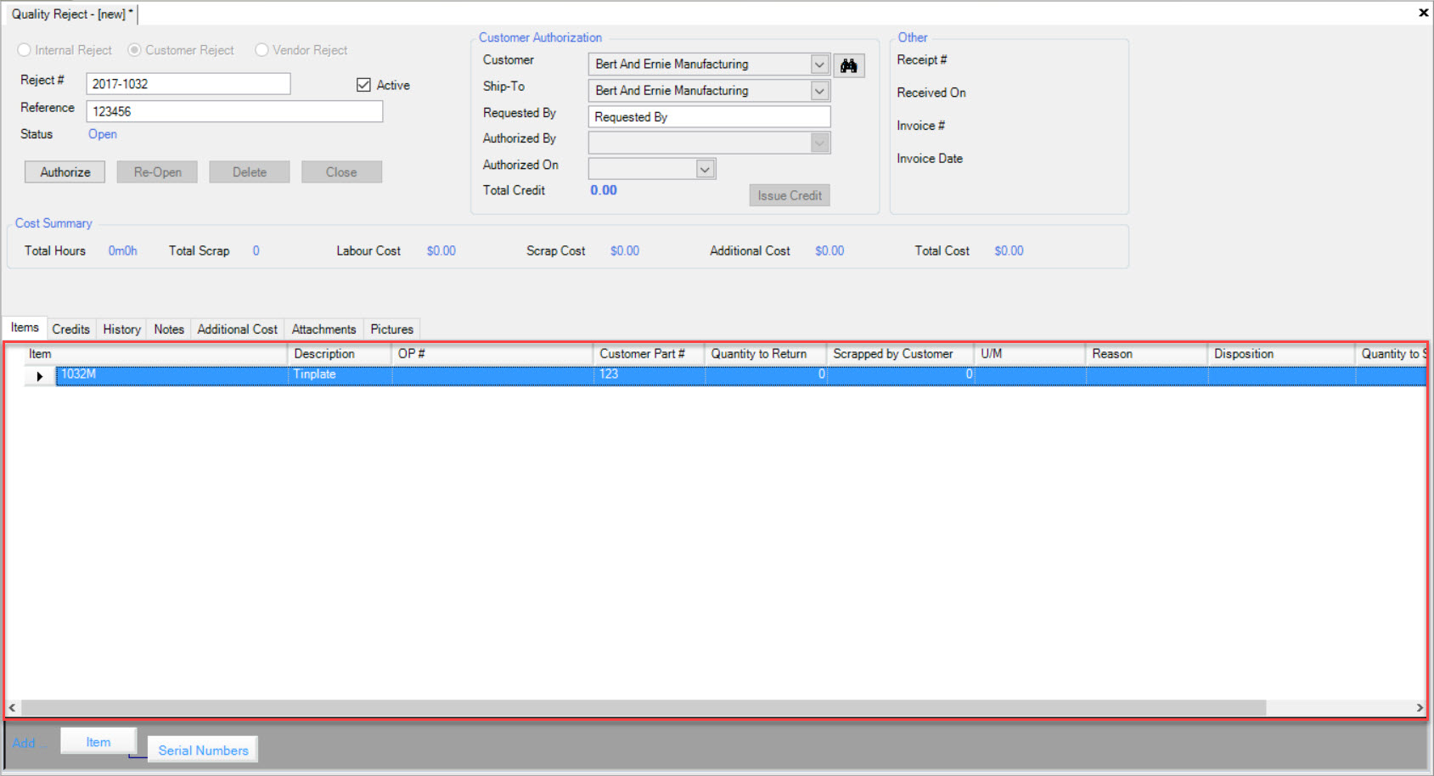Click the Tinplate description cell
The image size is (1434, 776).
tap(340, 374)
